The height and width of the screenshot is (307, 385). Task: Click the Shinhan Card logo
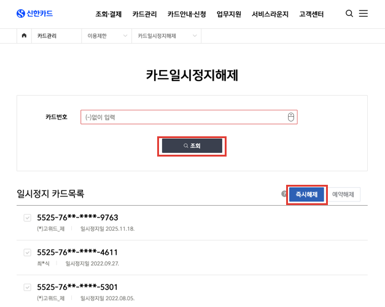coord(34,14)
